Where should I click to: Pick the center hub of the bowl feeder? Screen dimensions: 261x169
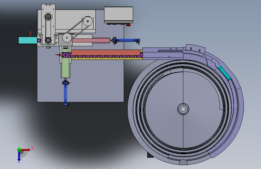coord(183,109)
